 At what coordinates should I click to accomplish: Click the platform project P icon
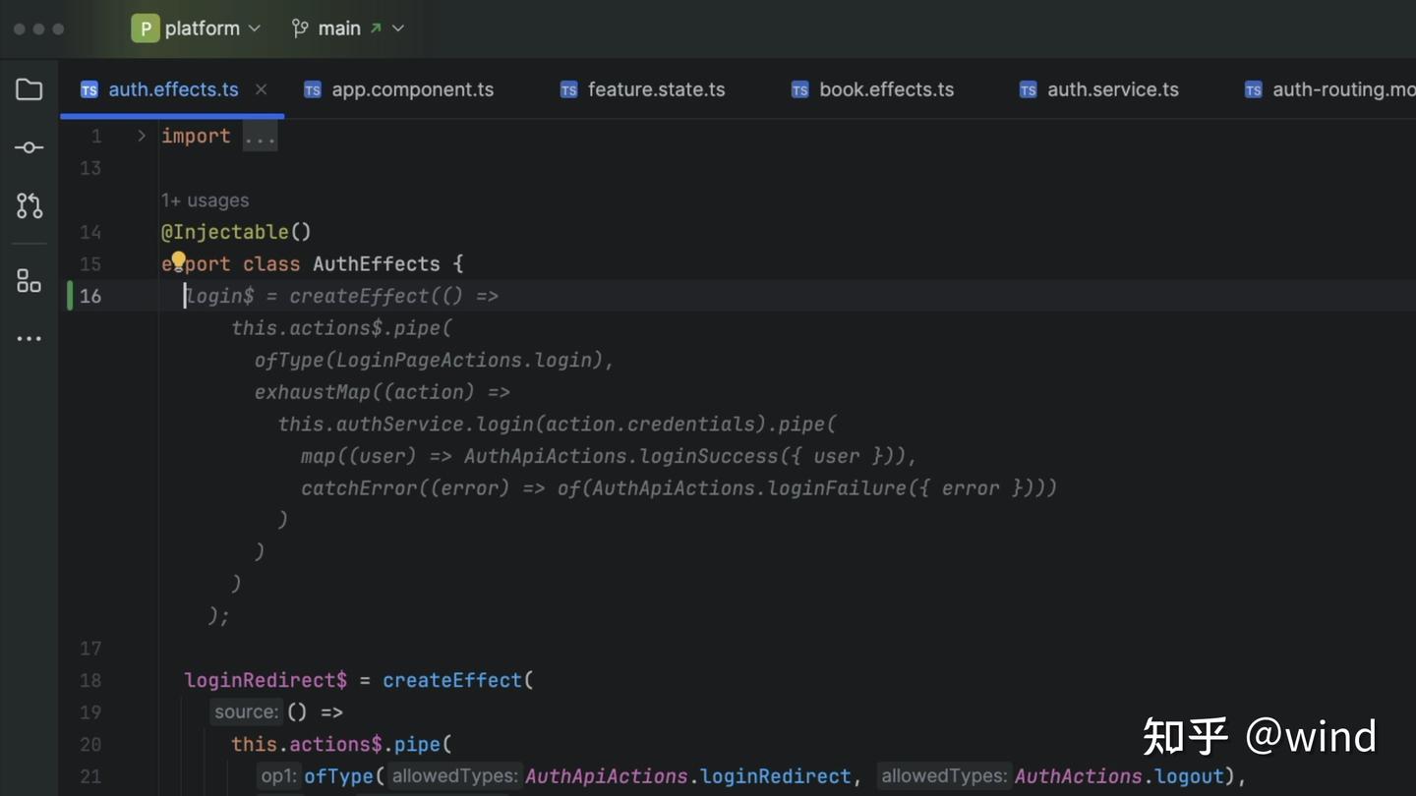click(145, 28)
